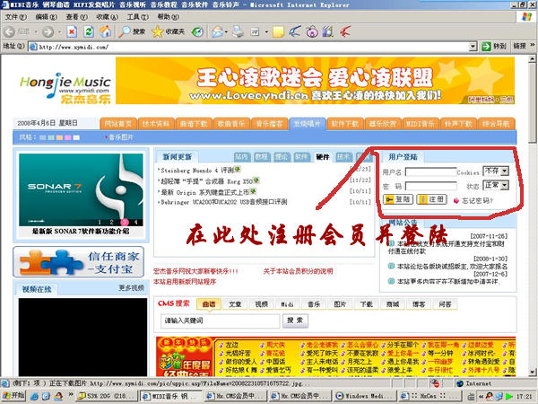
Task: Click the yellow note toolbar icon
Action: [x=278, y=32]
